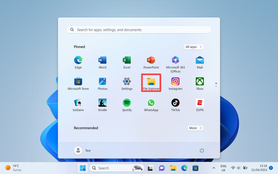Show More recommended items

pyautogui.click(x=195, y=128)
